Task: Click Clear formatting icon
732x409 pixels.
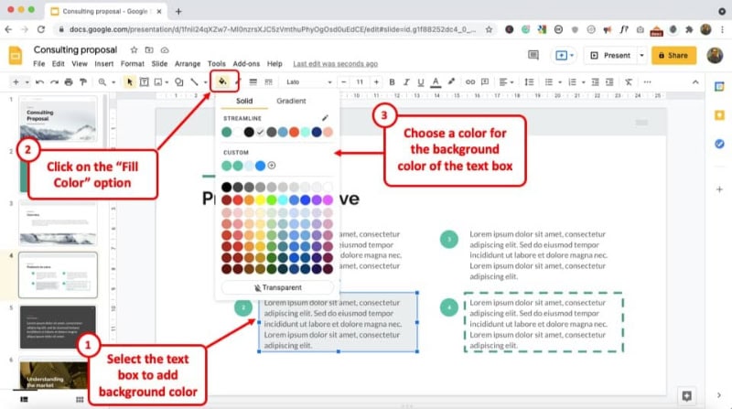Action: coord(629,82)
